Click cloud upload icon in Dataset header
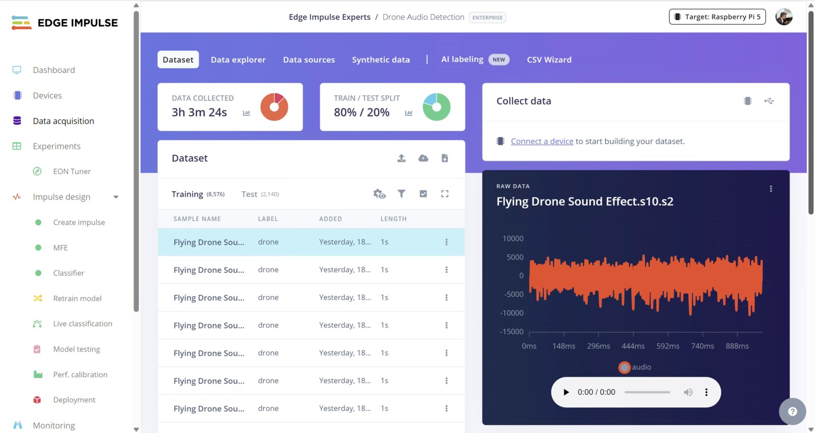Image resolution: width=815 pixels, height=433 pixels. coord(423,158)
